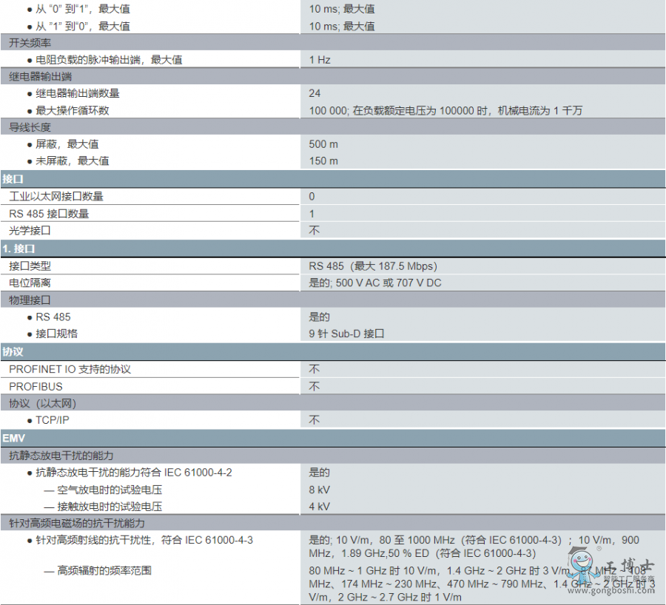Click the "PROFINET IO 支持的协议" label

click(x=70, y=369)
